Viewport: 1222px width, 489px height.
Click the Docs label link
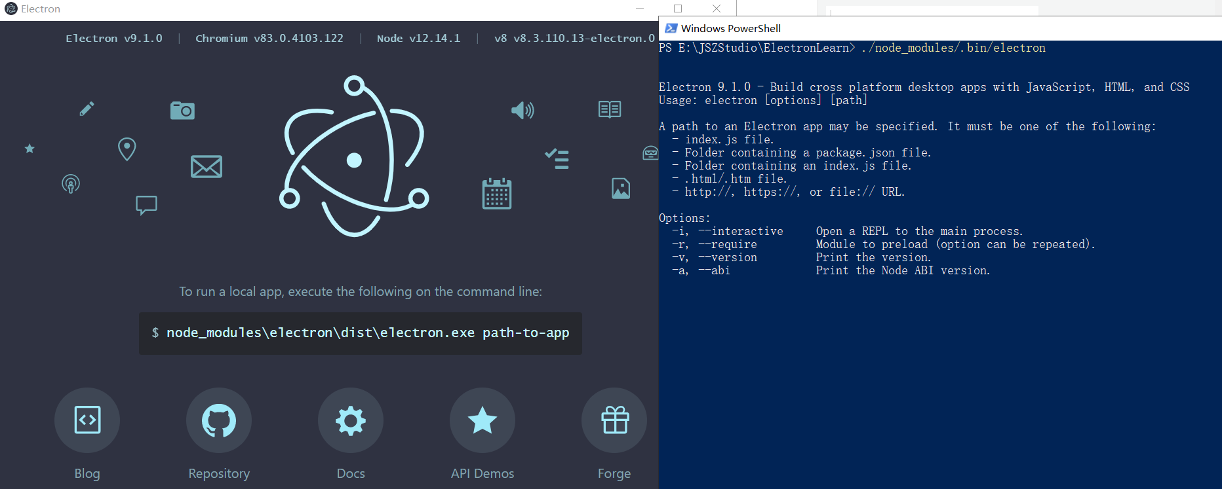[x=351, y=473]
